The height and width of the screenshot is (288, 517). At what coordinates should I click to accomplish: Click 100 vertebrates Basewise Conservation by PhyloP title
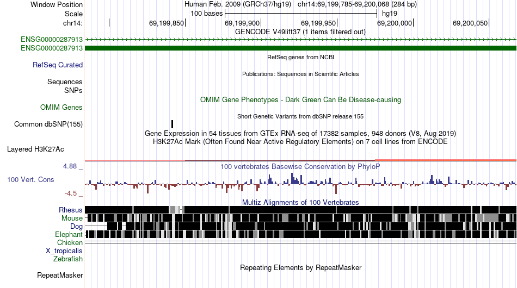point(300,166)
